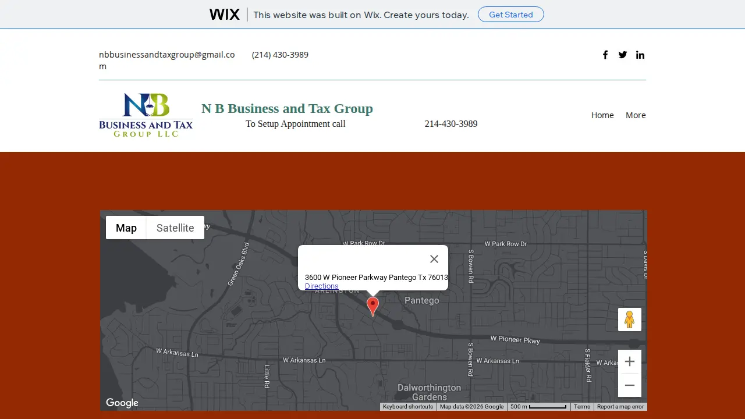Click the address text in popup
Image resolution: width=745 pixels, height=419 pixels.
tap(377, 278)
